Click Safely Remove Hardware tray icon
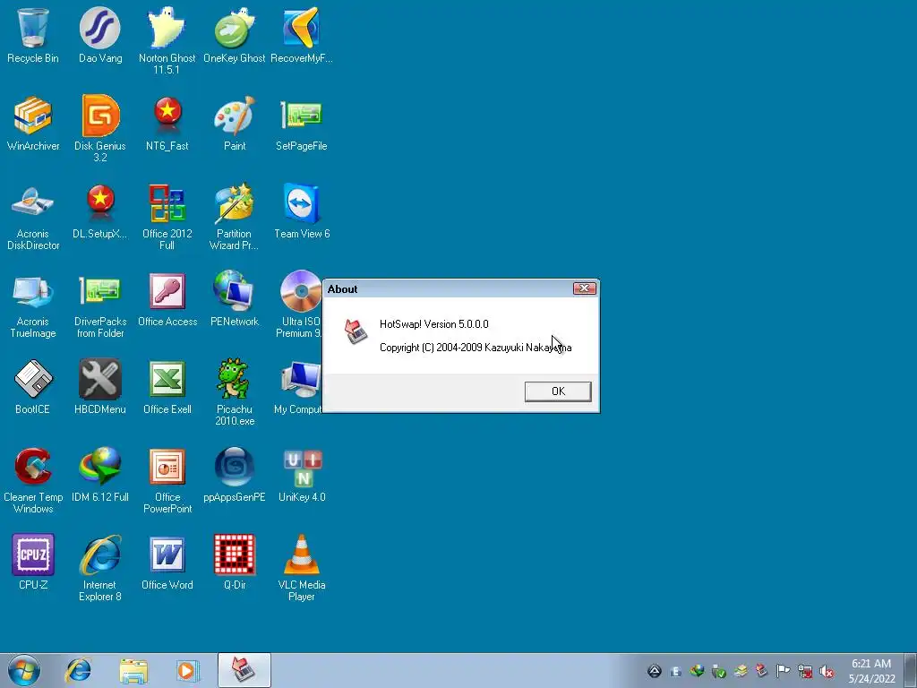Screen dimensions: 917x688 719,672
